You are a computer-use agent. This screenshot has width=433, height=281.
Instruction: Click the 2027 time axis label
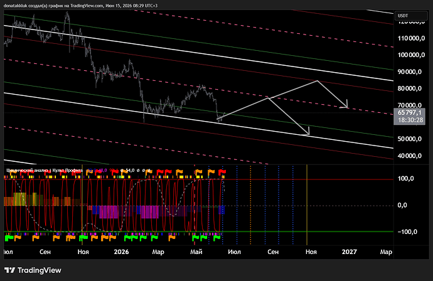pos(350,252)
